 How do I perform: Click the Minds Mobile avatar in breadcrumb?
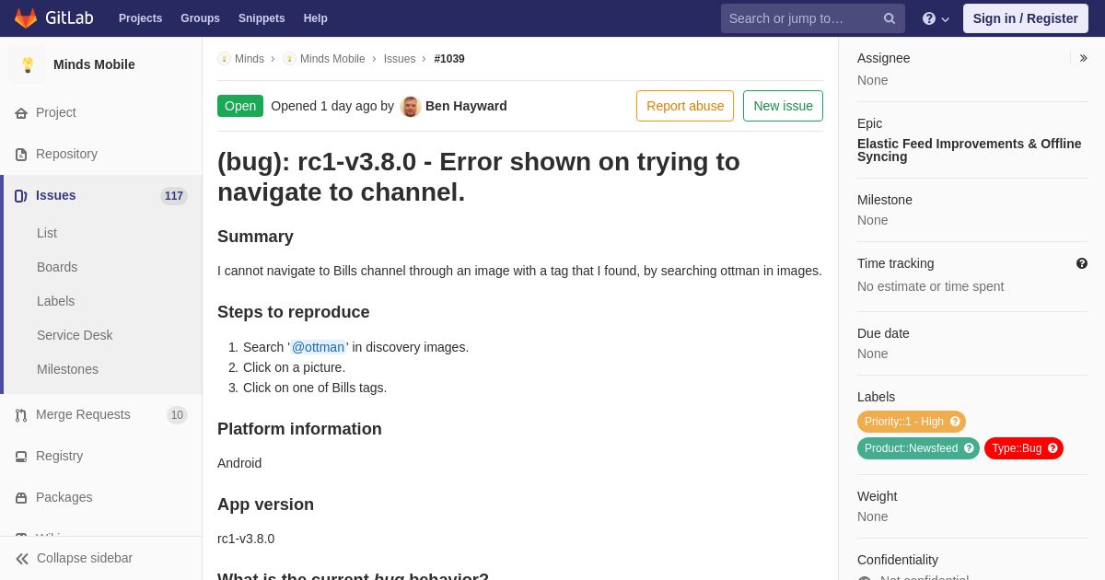coord(289,59)
